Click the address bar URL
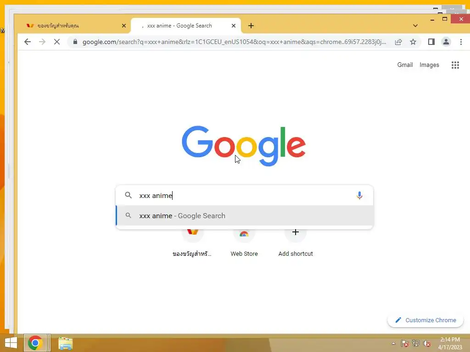The width and height of the screenshot is (470, 352). tap(235, 42)
